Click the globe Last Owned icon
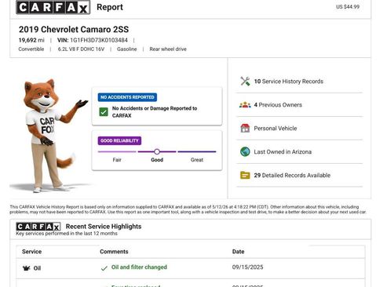This screenshot has height=287, width=383. click(x=245, y=151)
